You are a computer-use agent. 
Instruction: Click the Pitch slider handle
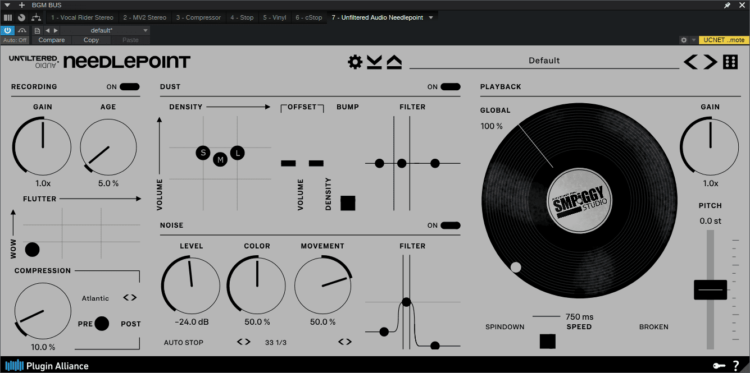(710, 289)
